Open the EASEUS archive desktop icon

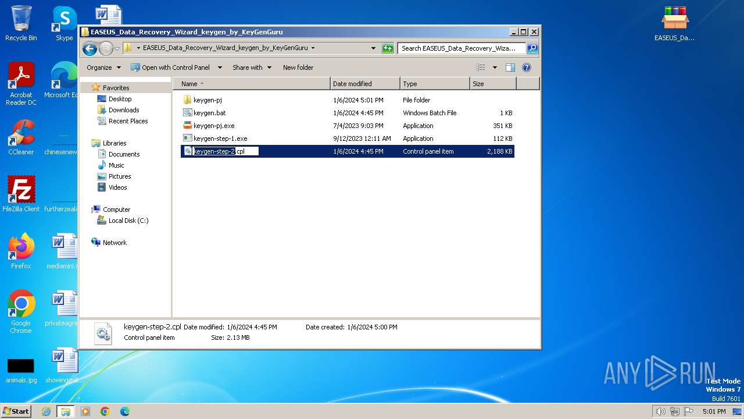[x=674, y=23]
